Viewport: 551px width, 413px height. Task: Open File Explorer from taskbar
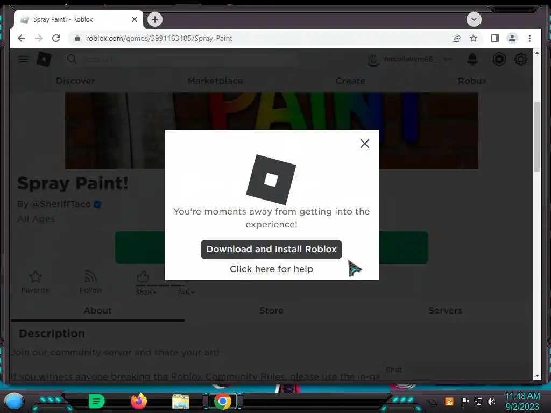(181, 401)
